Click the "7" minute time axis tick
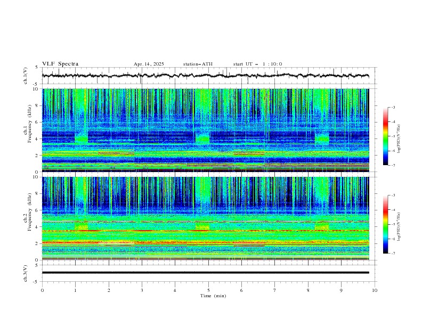The width and height of the screenshot is (422, 326). (x=275, y=290)
